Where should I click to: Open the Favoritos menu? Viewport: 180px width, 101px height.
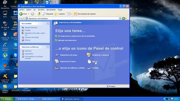(41, 10)
